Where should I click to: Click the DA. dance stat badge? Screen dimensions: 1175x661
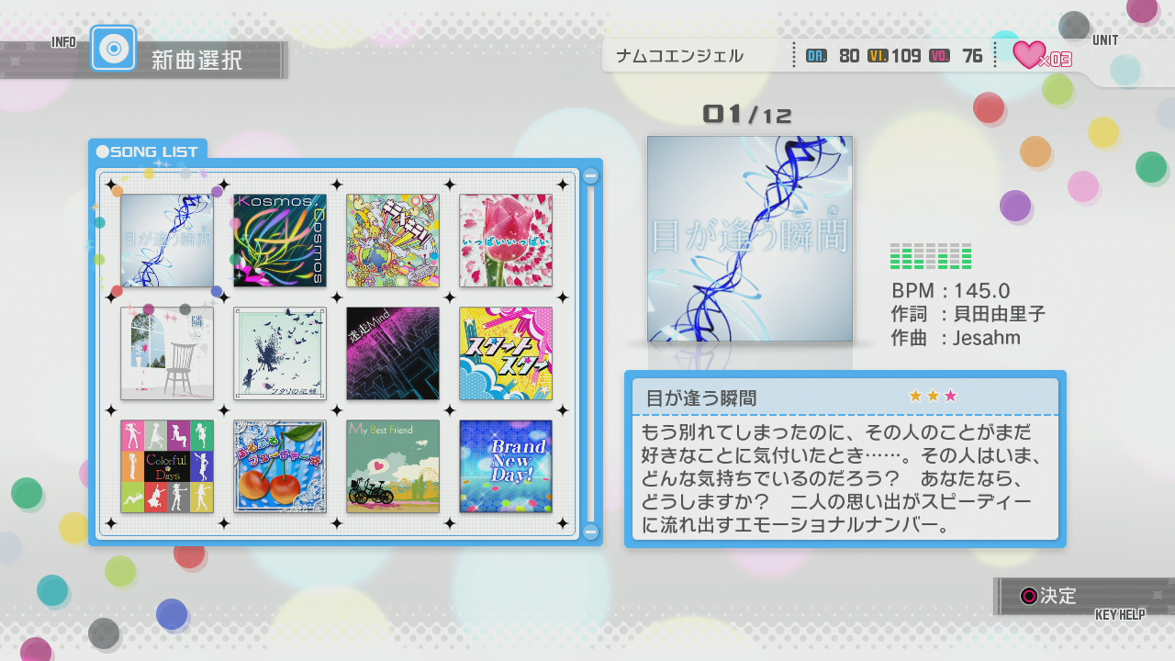pyautogui.click(x=816, y=56)
